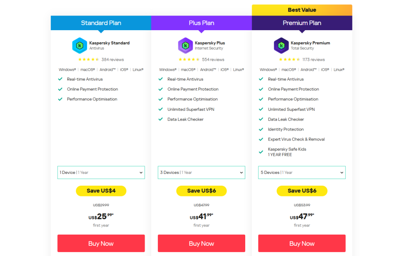
Task: Select the Standard Plan header tab
Action: (101, 23)
